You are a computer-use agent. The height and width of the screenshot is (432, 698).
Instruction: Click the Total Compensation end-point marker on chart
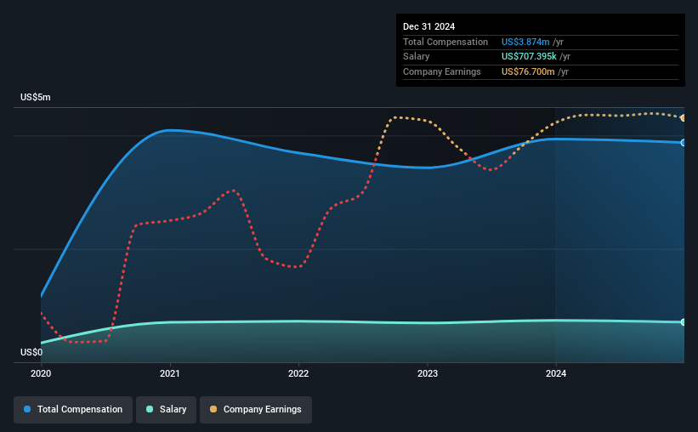tap(683, 143)
